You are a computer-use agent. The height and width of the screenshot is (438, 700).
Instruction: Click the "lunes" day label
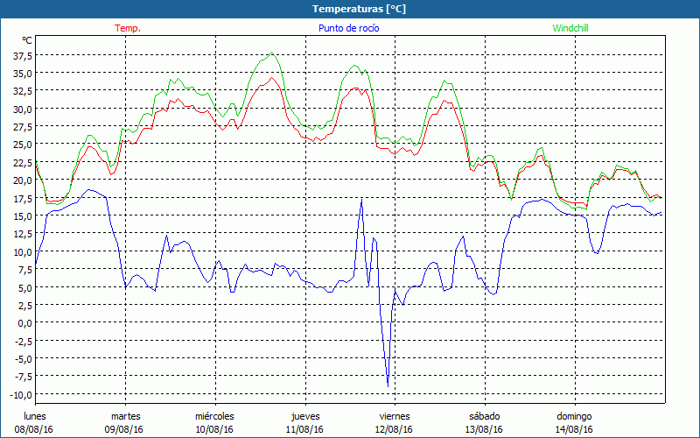35,415
